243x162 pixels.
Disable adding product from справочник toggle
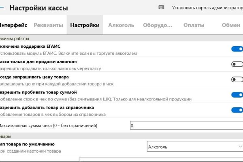coord(237,110)
